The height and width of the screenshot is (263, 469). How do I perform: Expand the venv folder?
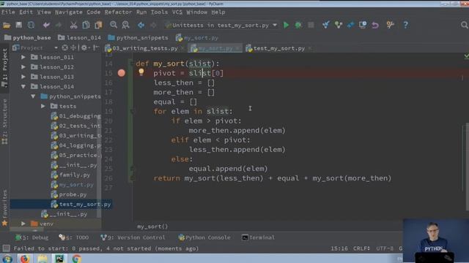23,224
